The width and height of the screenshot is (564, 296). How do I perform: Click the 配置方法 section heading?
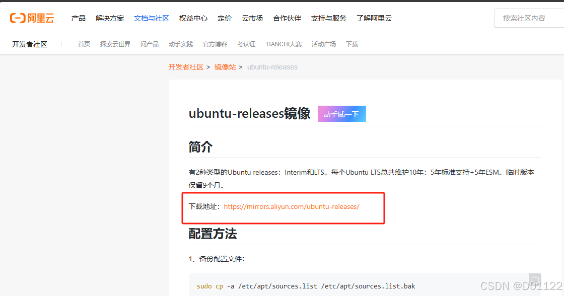tap(213, 234)
